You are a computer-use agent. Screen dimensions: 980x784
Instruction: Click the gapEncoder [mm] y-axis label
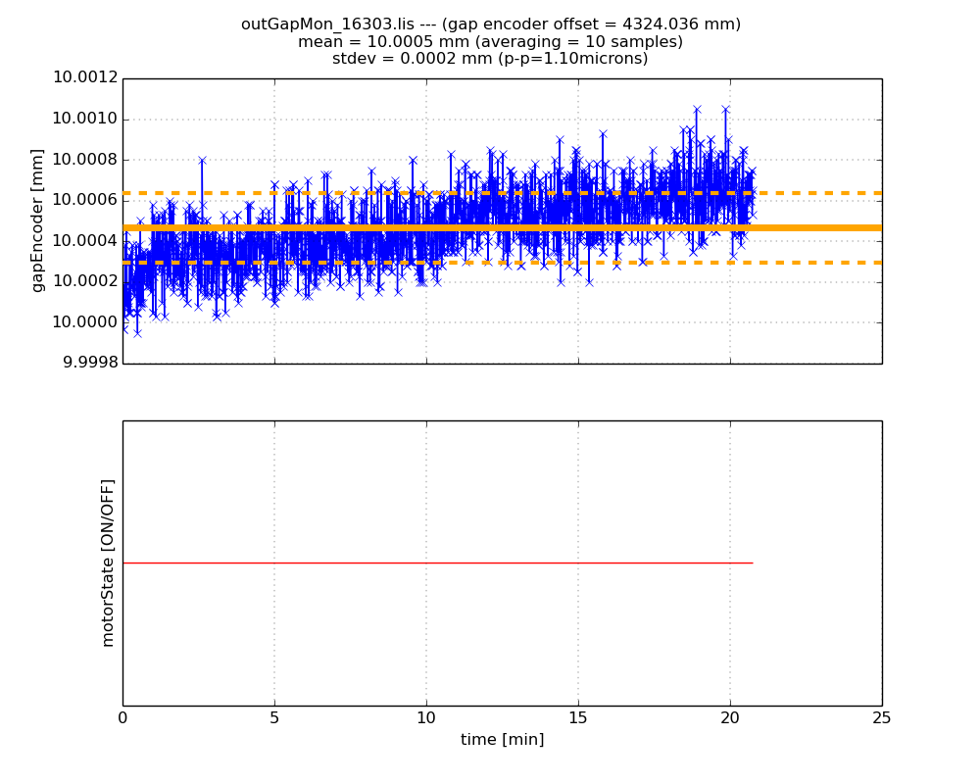pos(37,220)
